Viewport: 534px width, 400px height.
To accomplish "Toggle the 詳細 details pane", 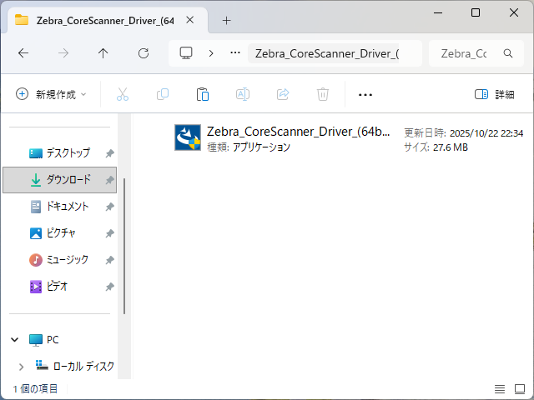I will tap(494, 94).
